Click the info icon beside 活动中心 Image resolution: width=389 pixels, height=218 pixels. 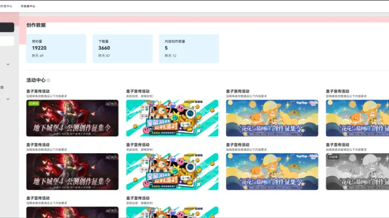pyautogui.click(x=49, y=81)
